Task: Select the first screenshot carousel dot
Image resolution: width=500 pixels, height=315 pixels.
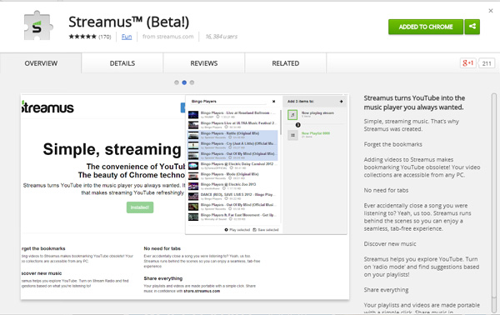Action: pyautogui.click(x=177, y=82)
